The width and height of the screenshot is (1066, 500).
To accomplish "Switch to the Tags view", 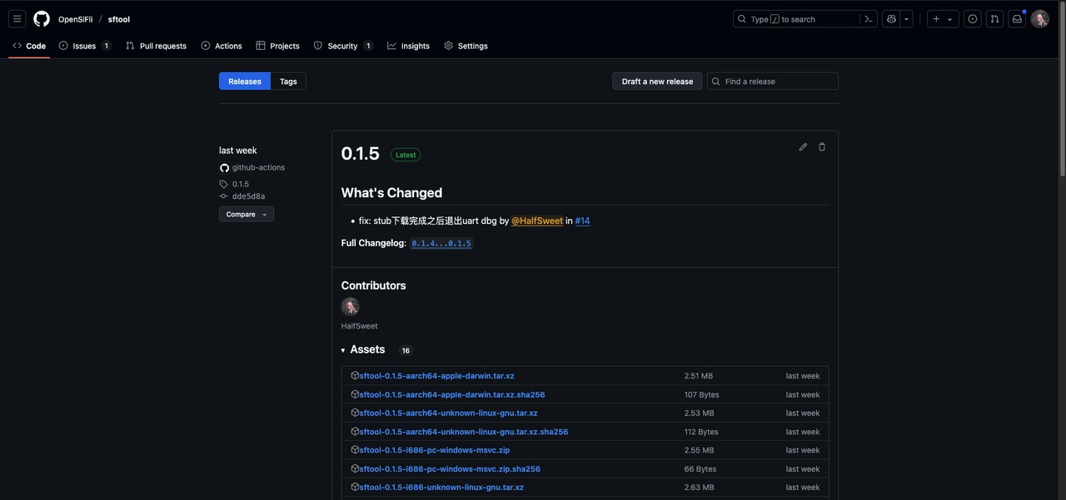I will [288, 82].
